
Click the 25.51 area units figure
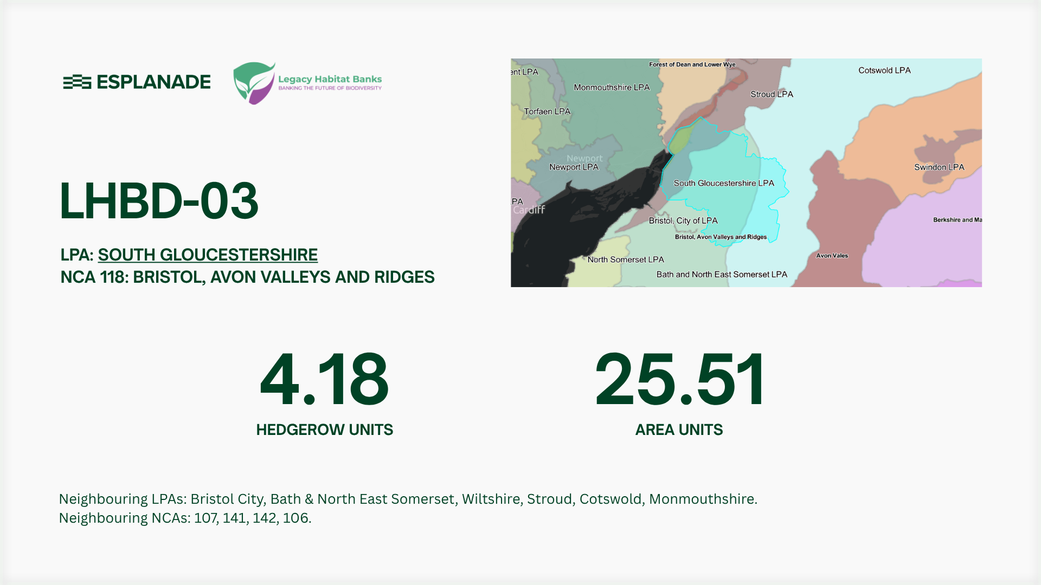click(679, 379)
